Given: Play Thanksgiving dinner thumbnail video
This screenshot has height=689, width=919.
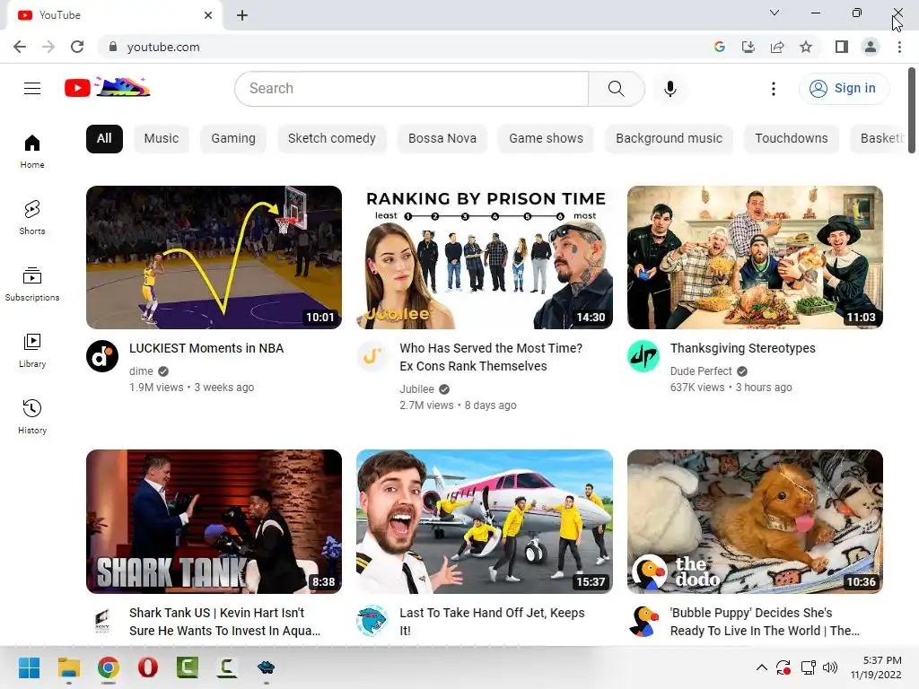Looking at the screenshot, I should pyautogui.click(x=755, y=257).
